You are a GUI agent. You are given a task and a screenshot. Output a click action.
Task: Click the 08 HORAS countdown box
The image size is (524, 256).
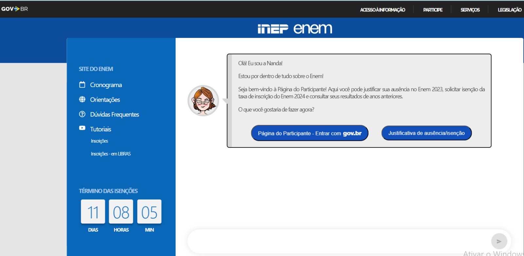pyautogui.click(x=121, y=212)
